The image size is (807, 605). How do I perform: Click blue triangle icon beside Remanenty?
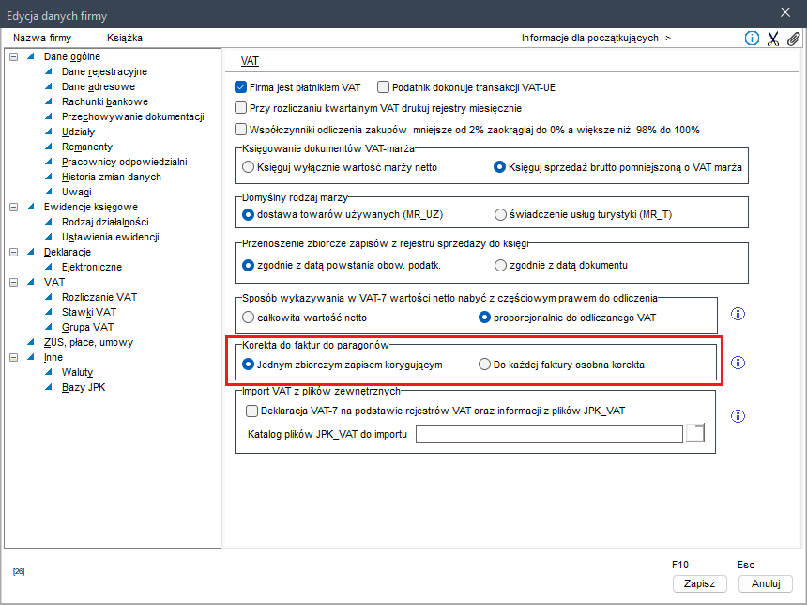pyautogui.click(x=49, y=147)
